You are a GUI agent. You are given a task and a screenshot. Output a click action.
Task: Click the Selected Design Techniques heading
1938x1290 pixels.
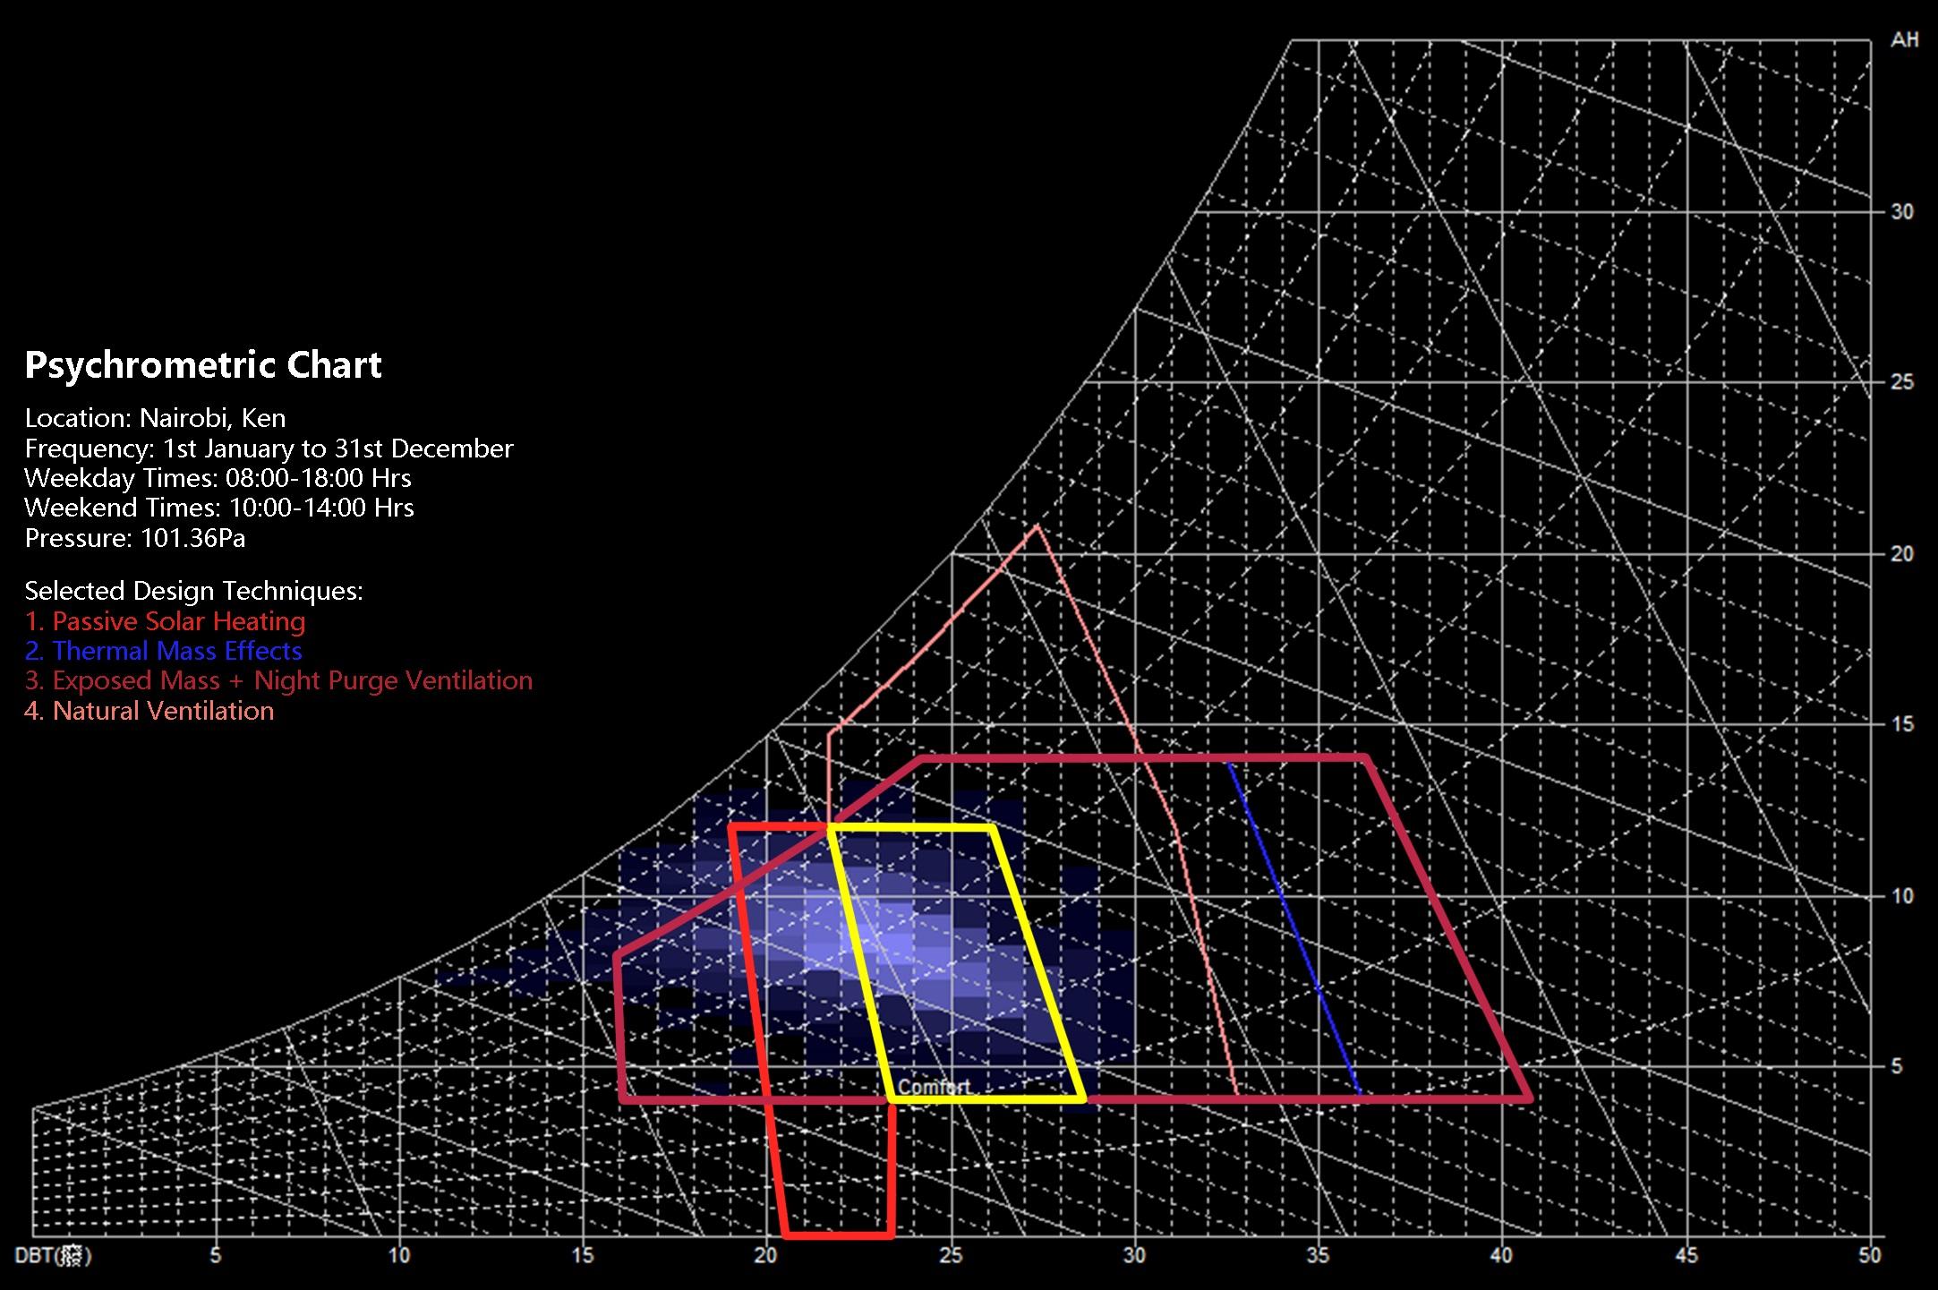(193, 591)
